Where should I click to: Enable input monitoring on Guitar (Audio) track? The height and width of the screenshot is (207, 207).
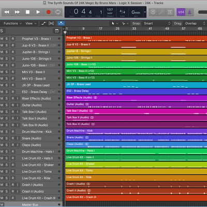[18, 105]
